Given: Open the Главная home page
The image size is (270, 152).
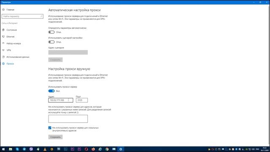Looking at the screenshot, I should (10, 10).
